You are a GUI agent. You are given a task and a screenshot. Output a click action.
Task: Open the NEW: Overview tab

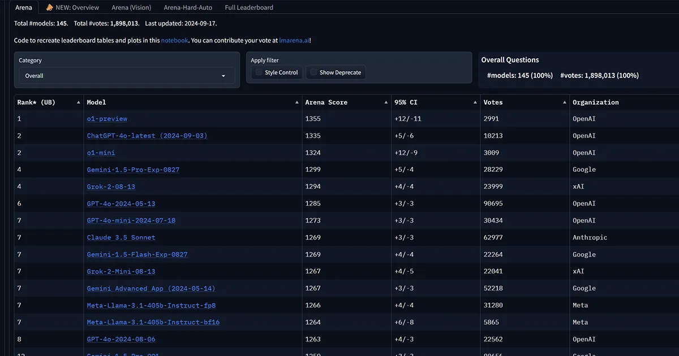click(72, 7)
